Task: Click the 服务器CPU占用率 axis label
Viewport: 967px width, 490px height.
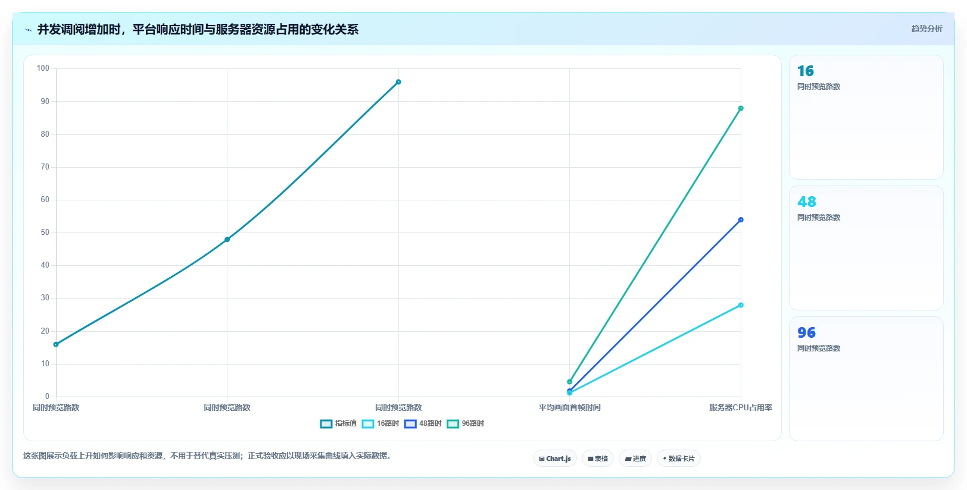Action: coord(741,407)
